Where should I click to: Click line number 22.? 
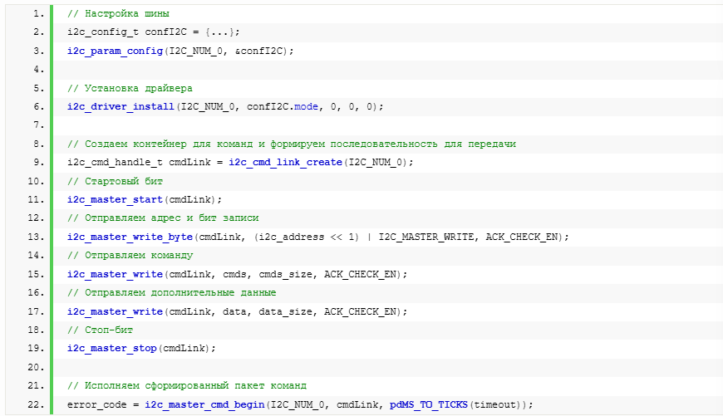(x=36, y=405)
